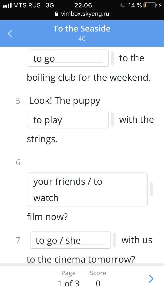The image size is (164, 291).
Task: Tap gray handle beside 'to go' field
Action: (x=112, y=58)
